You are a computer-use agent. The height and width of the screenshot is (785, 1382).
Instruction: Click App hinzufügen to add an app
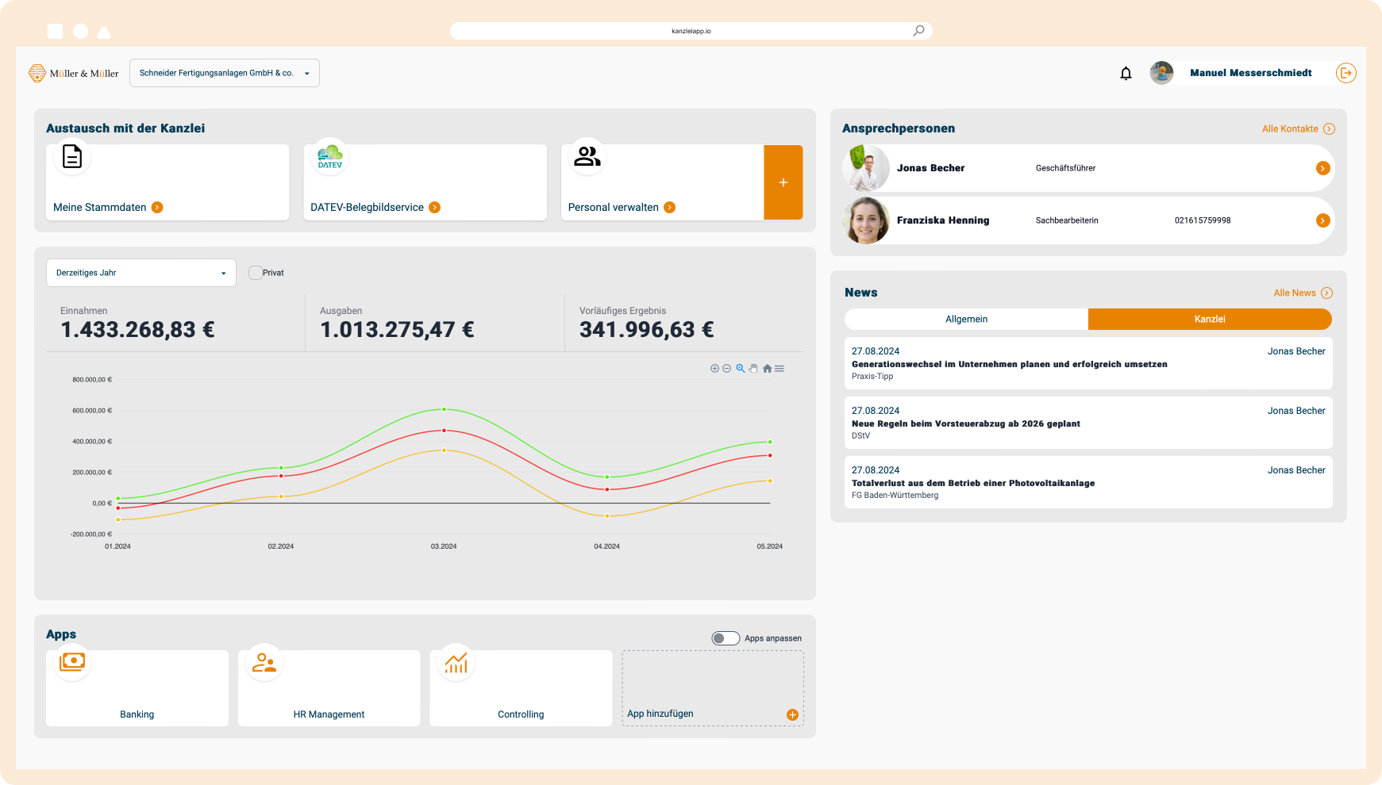[712, 688]
